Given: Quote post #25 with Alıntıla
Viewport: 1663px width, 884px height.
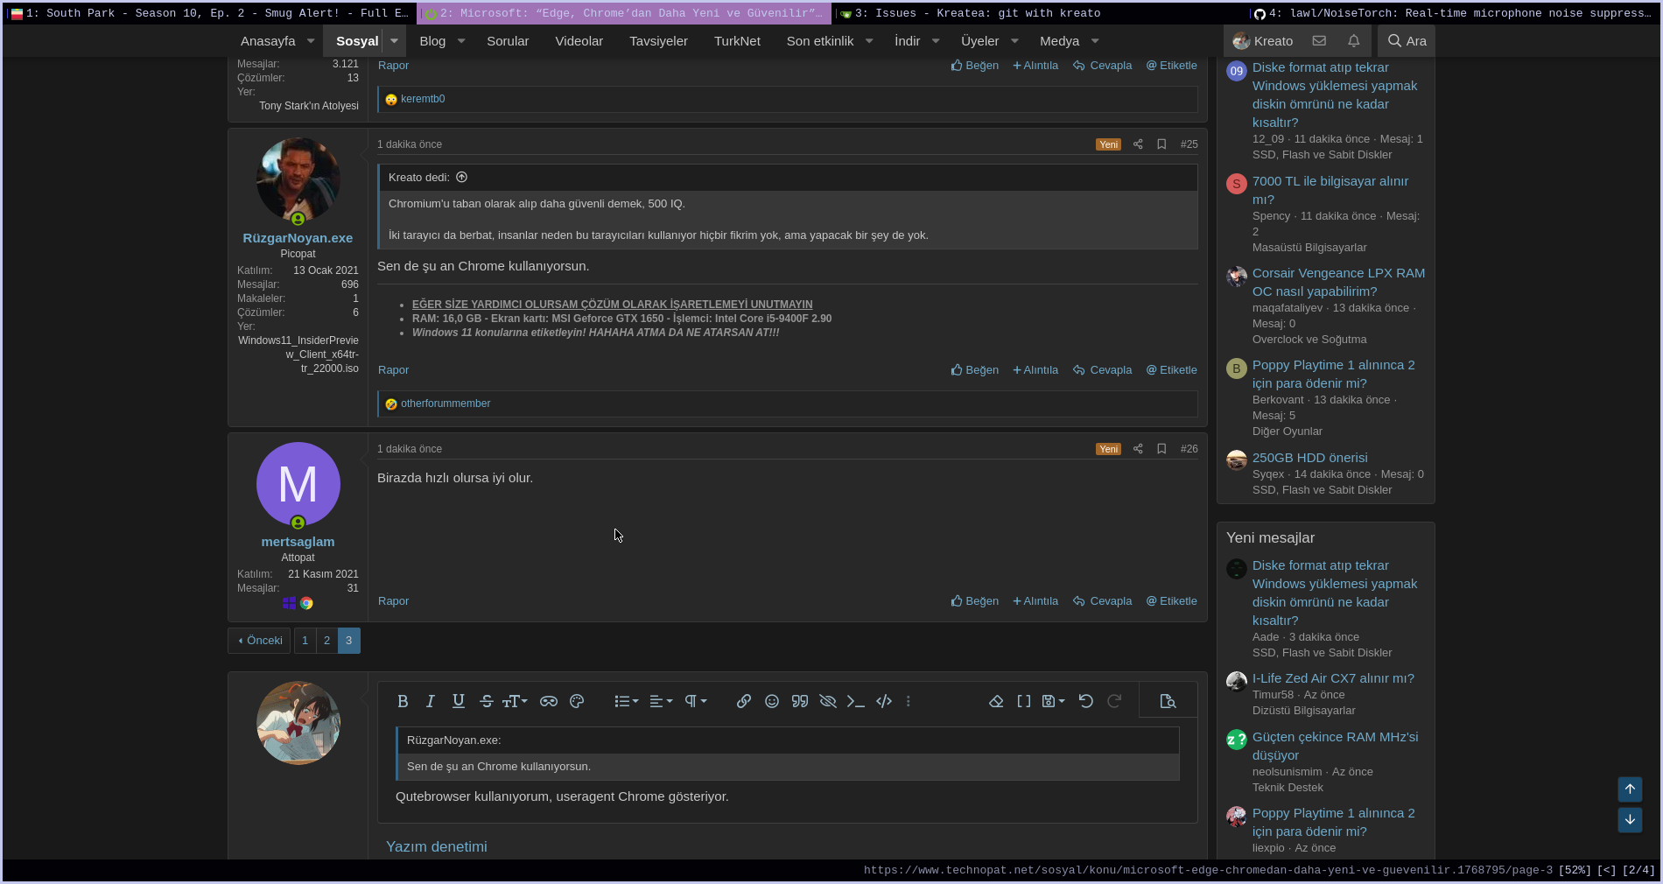Looking at the screenshot, I should pos(1035,370).
